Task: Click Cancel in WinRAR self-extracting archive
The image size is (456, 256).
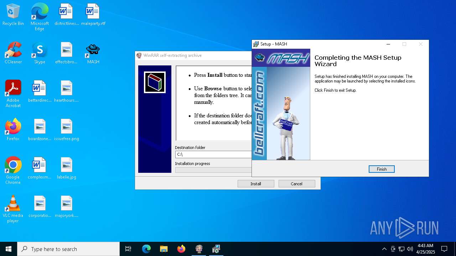Action: [296, 184]
